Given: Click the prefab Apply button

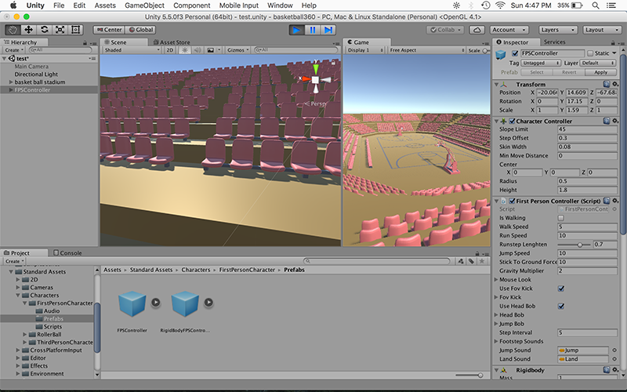Looking at the screenshot, I should pyautogui.click(x=600, y=72).
